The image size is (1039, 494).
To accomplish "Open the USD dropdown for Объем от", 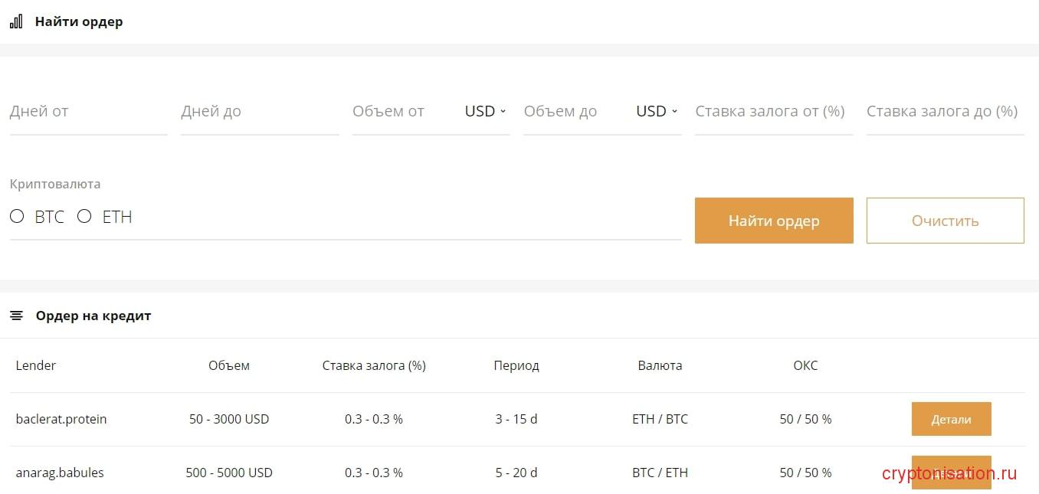I will 485,112.
